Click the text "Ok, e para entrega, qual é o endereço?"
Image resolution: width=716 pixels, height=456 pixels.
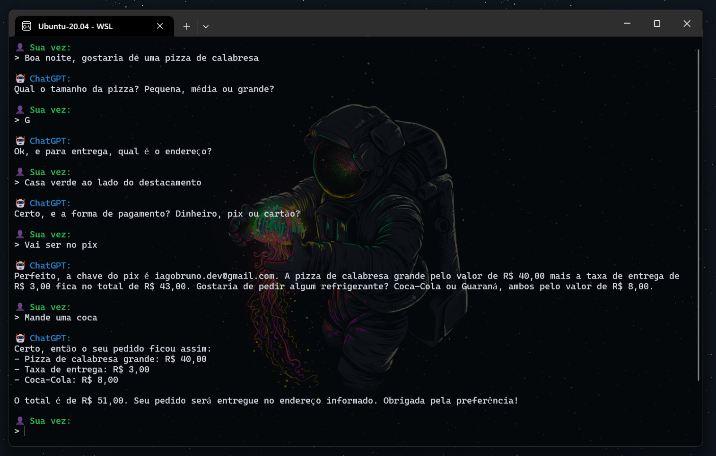coord(113,152)
